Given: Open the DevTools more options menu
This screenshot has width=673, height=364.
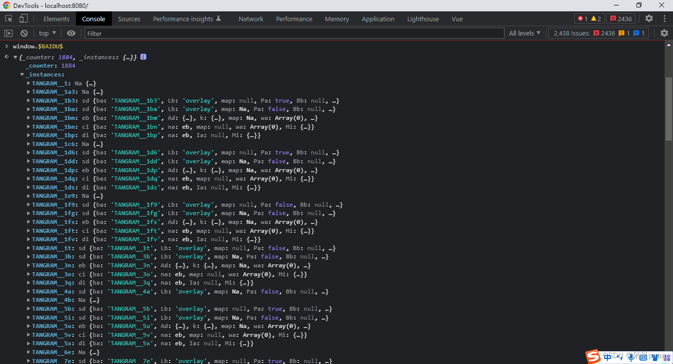Looking at the screenshot, I should pyautogui.click(x=664, y=19).
